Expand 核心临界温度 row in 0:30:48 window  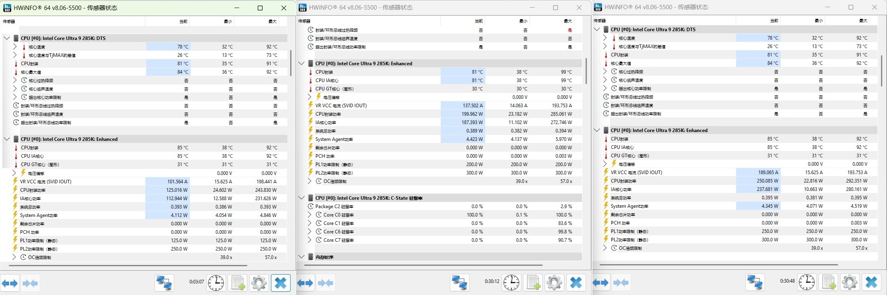605,80
